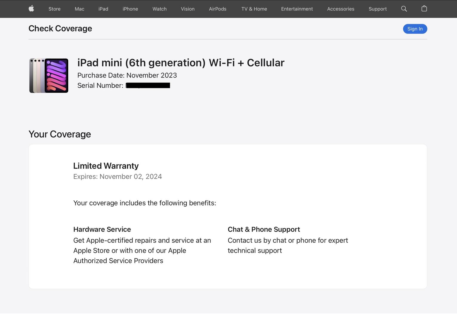Open TV & Home menu

tap(254, 9)
